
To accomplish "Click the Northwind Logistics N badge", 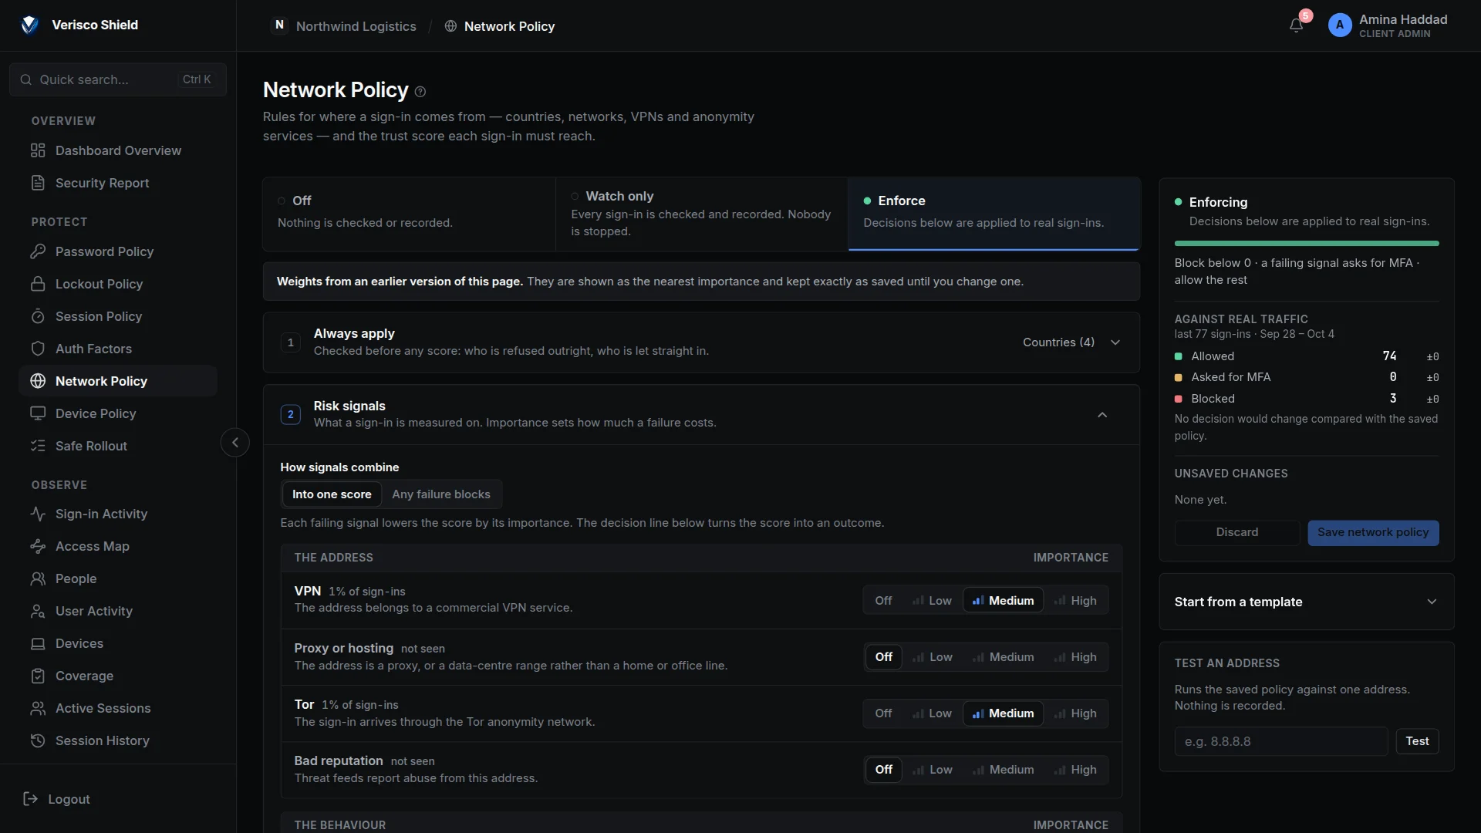I will tap(279, 25).
